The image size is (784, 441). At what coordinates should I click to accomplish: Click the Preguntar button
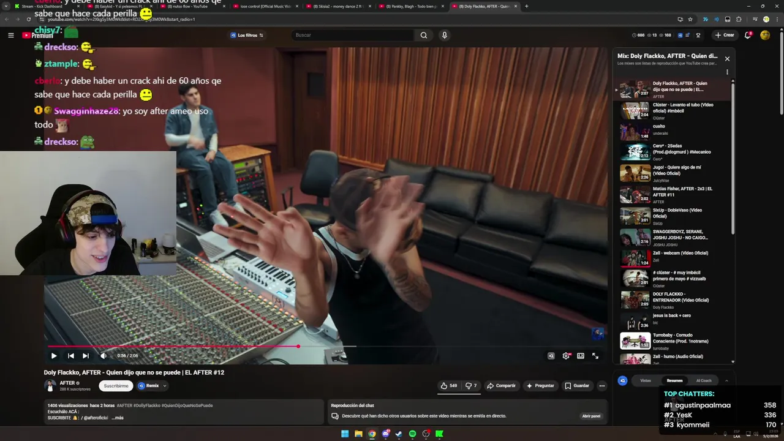coord(540,385)
